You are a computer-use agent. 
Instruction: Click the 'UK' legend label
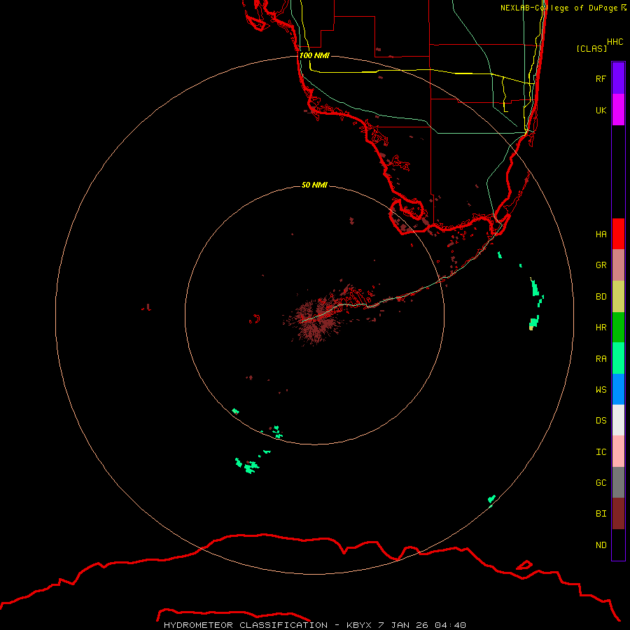click(601, 110)
